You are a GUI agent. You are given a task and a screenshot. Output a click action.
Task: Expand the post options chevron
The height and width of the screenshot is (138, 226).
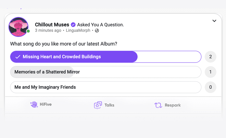pos(214,21)
